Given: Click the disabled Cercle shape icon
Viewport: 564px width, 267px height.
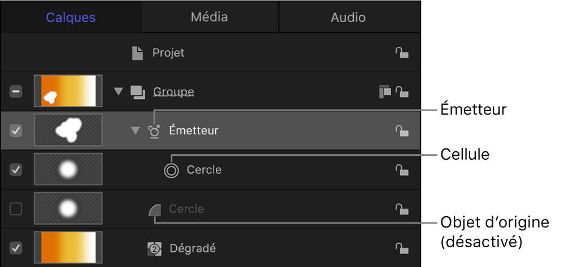Looking at the screenshot, I should tap(155, 209).
